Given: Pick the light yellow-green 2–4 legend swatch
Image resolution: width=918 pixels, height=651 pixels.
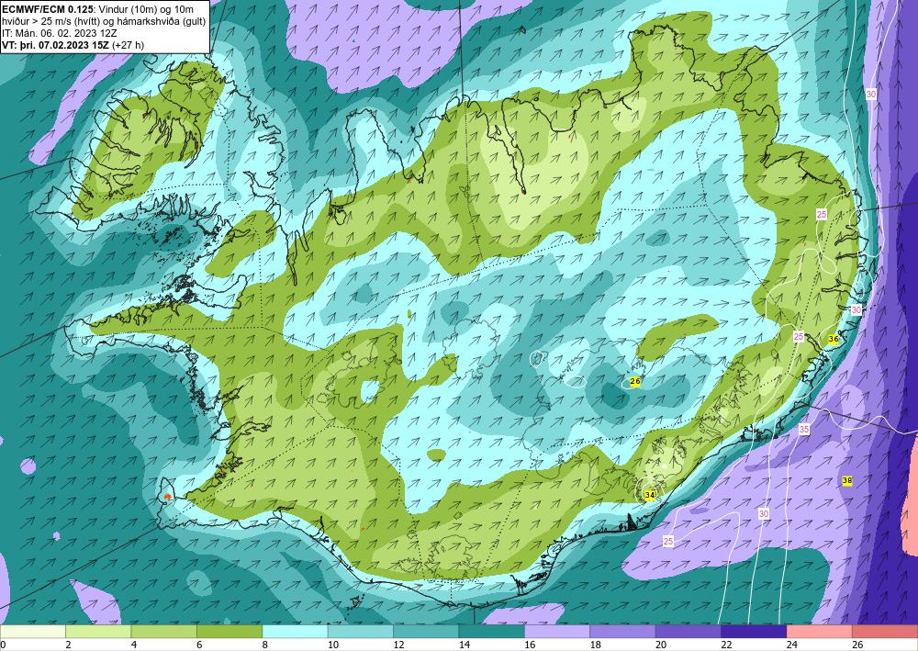Looking at the screenshot, I should point(98,631).
